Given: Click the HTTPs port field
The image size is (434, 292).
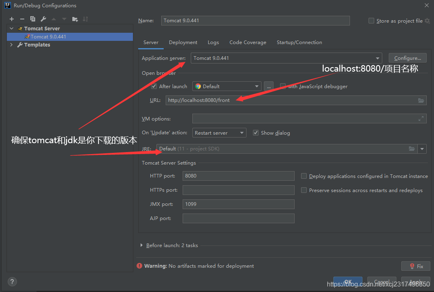Looking at the screenshot, I should [238, 190].
